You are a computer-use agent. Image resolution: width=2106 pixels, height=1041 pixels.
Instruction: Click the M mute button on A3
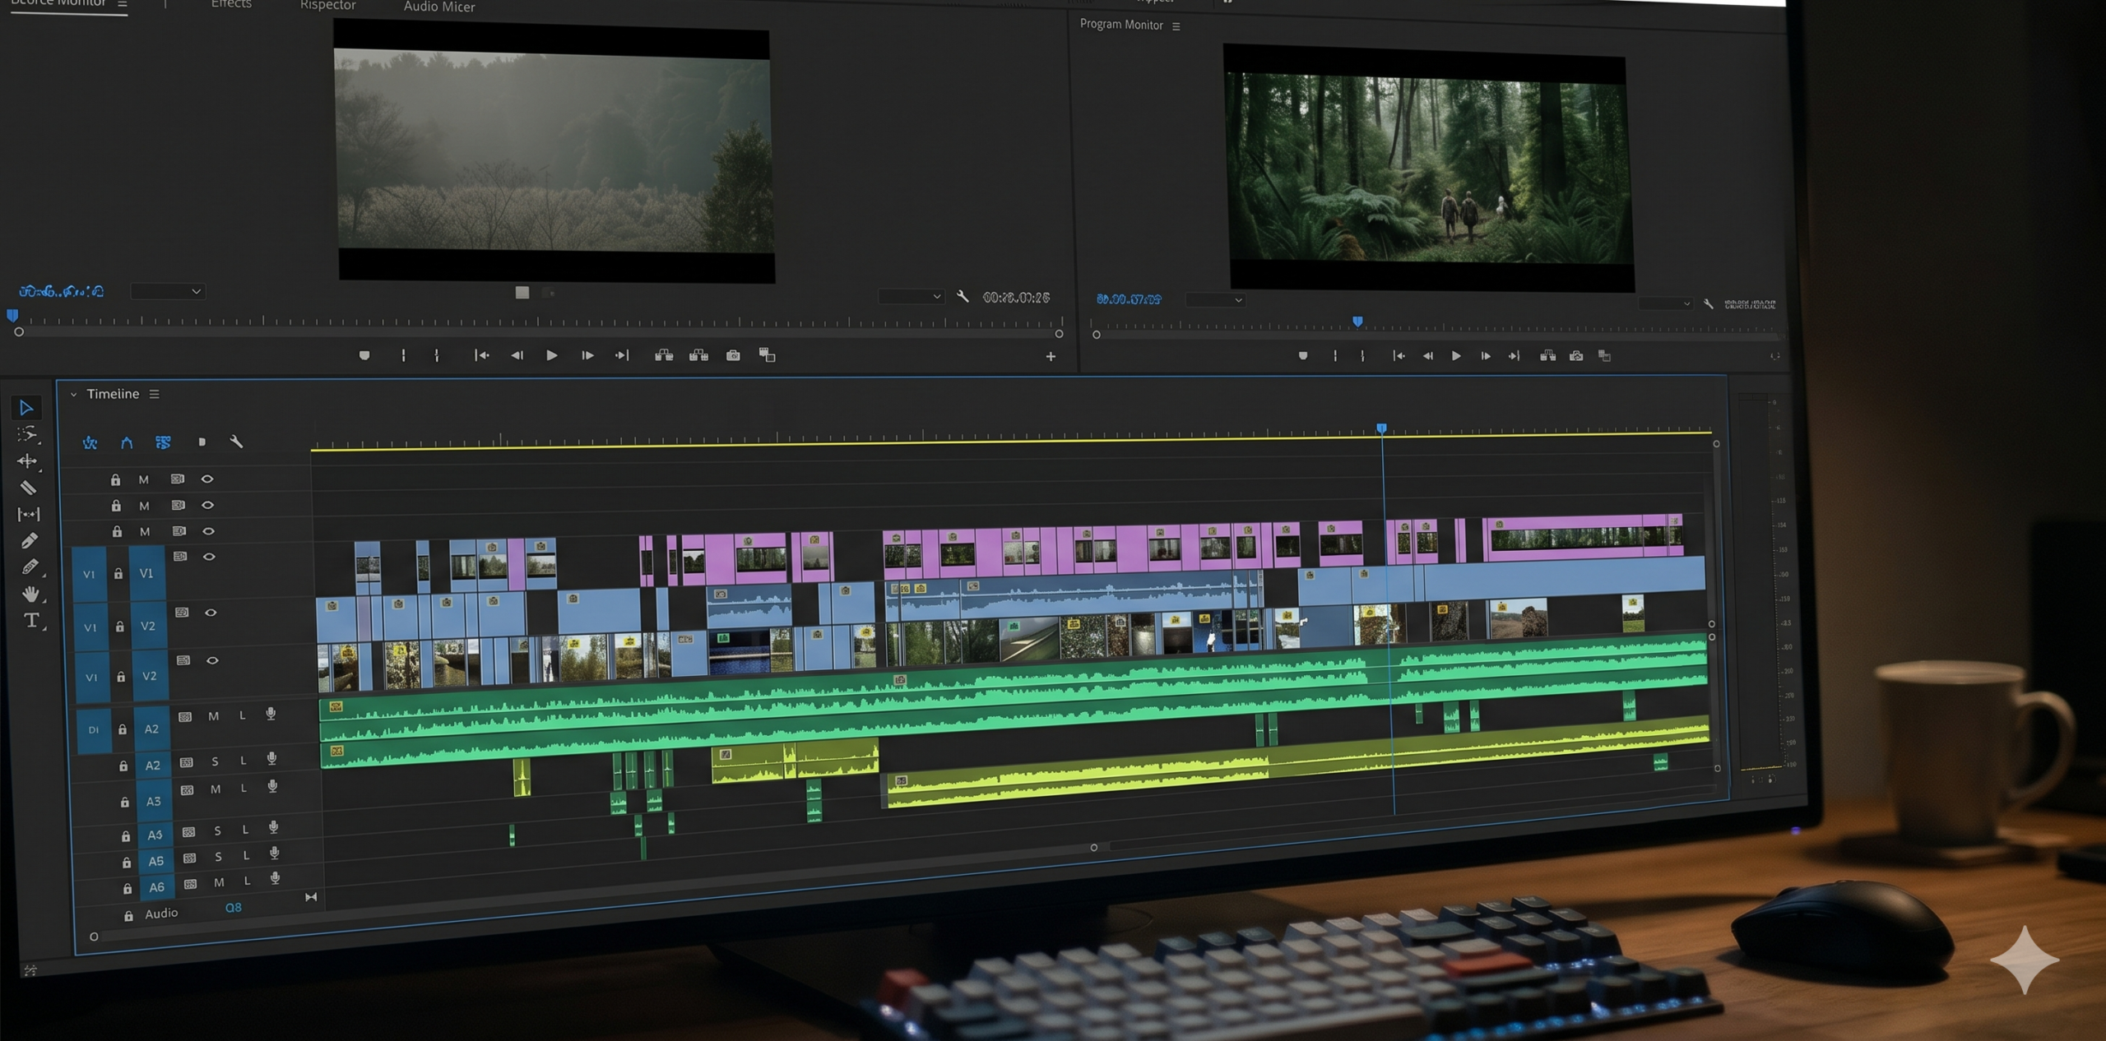click(x=216, y=789)
